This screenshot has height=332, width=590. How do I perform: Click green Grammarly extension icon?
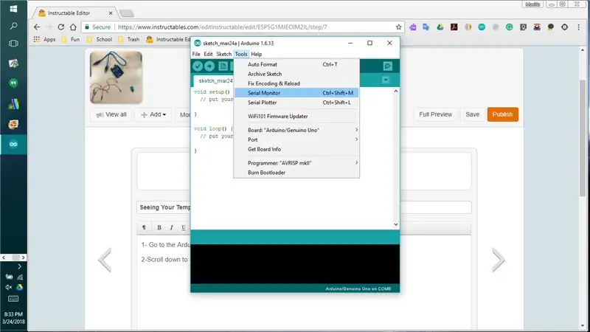tap(509, 27)
